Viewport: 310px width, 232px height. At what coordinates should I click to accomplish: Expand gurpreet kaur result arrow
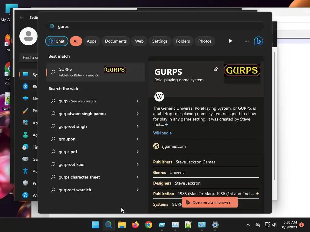coord(137,164)
